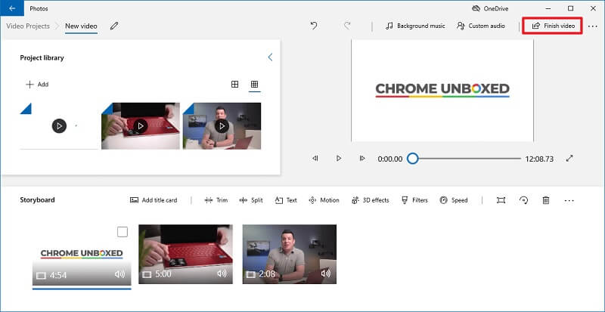
Task: Click the Project library heading
Action: pos(42,58)
